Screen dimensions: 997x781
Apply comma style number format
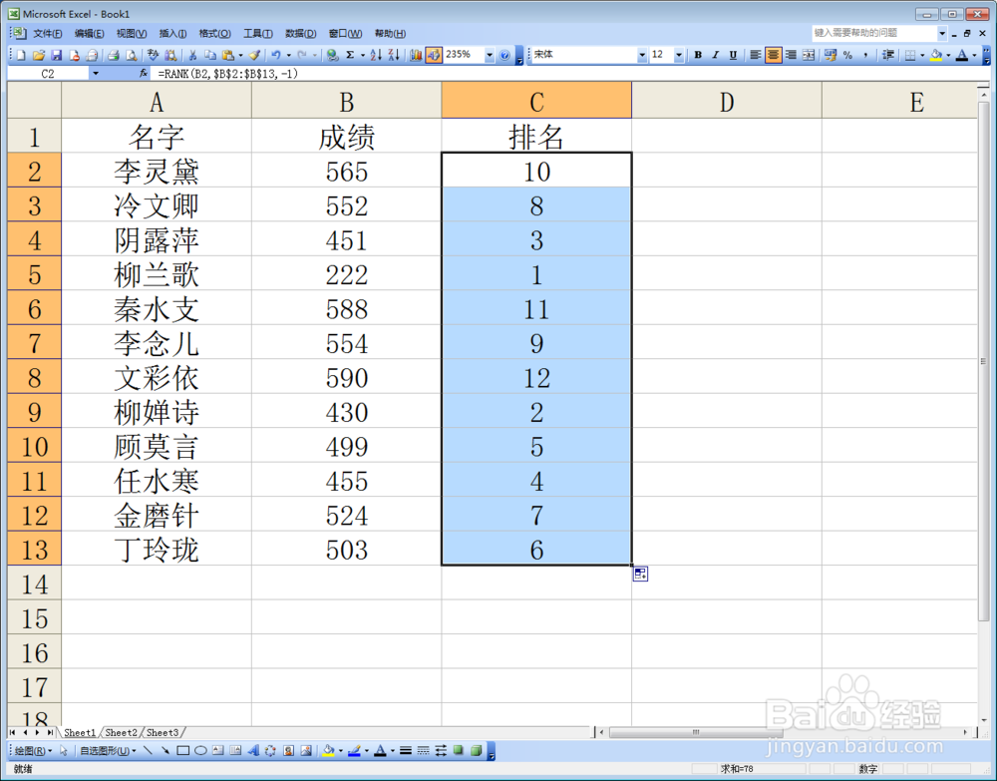865,55
